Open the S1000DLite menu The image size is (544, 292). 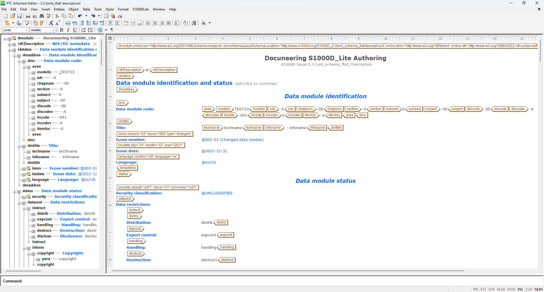[x=141, y=9]
